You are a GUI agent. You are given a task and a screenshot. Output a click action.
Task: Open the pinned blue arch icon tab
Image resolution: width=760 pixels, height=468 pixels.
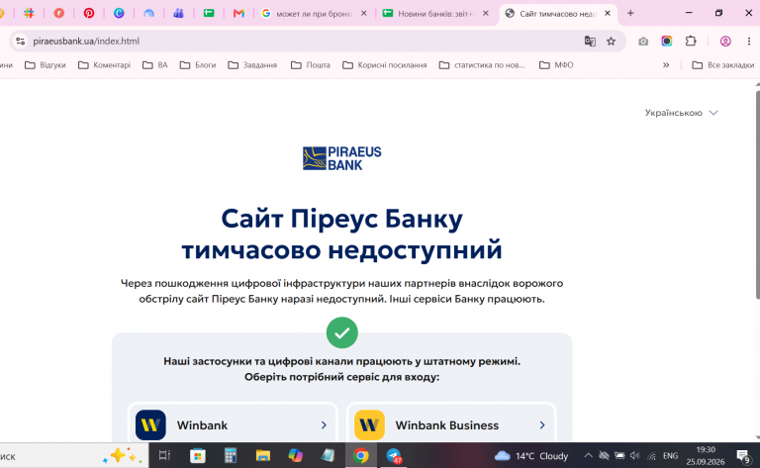(x=148, y=14)
